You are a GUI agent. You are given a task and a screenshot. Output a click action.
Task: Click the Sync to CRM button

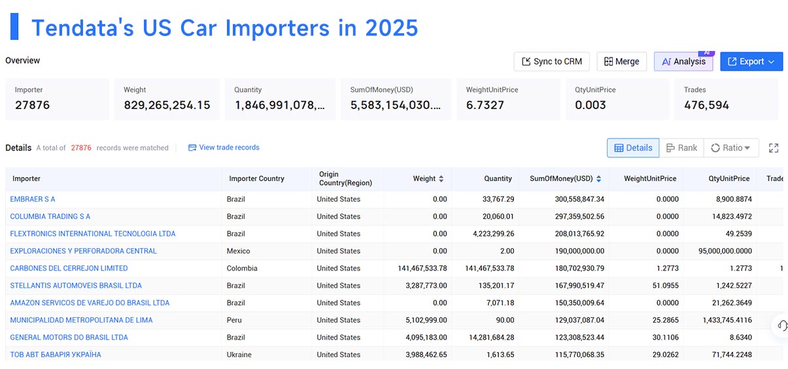[552, 61]
